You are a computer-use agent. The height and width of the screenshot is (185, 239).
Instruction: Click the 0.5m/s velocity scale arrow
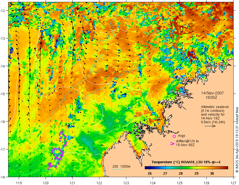[210, 126]
